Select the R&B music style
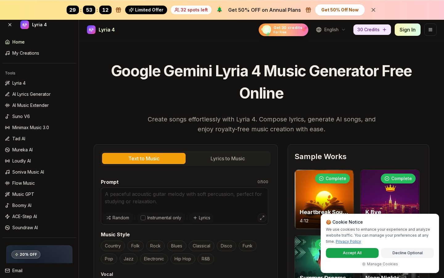 [x=206, y=259]
